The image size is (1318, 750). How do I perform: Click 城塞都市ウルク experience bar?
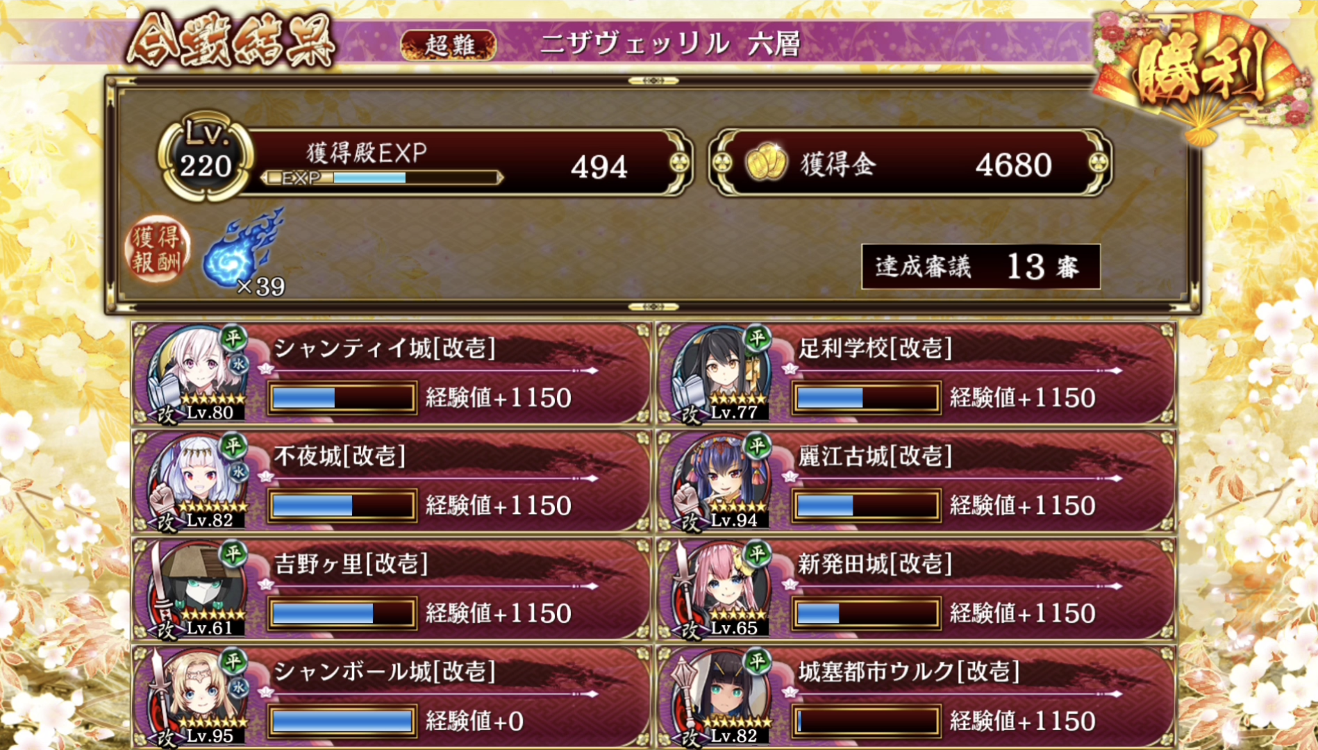click(x=866, y=721)
